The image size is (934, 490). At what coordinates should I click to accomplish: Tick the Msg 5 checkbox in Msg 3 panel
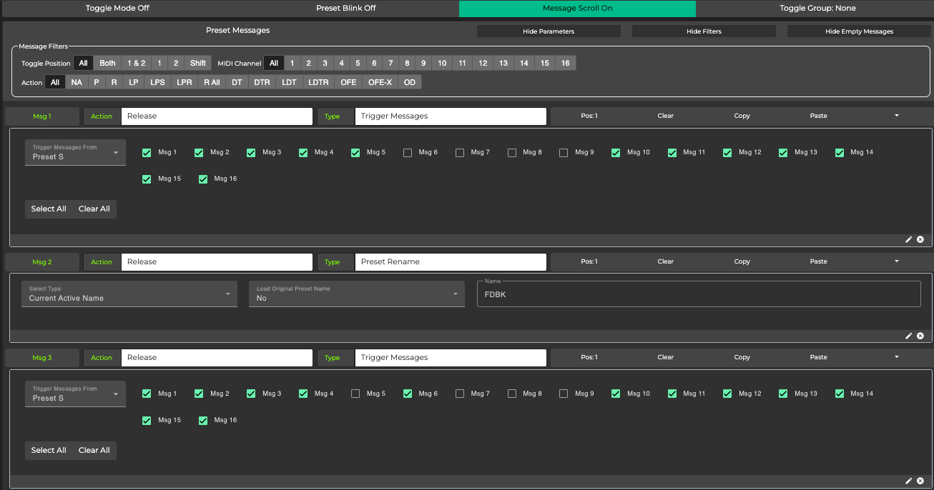(x=355, y=394)
